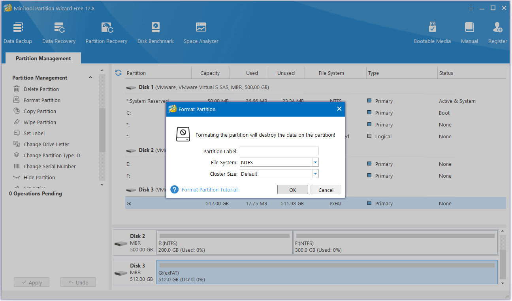This screenshot has width=512, height=301.
Task: Open the Manual
Action: point(469,33)
